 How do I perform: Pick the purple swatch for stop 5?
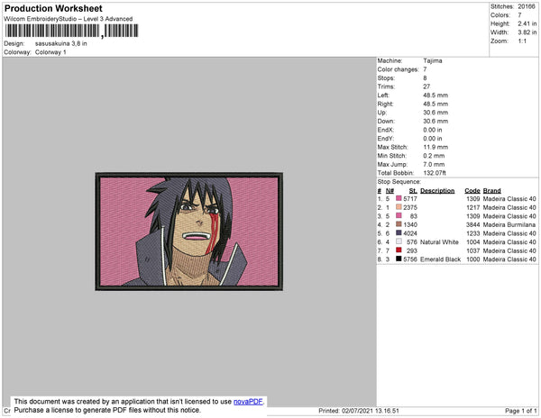pyautogui.click(x=399, y=233)
